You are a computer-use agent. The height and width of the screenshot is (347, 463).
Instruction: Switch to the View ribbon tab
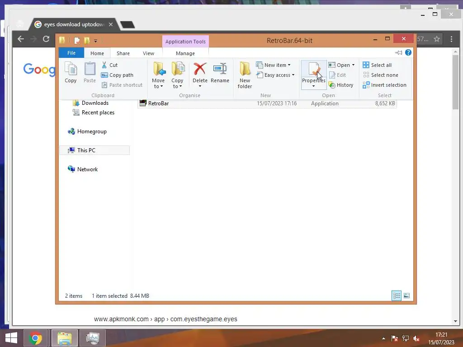click(x=148, y=53)
